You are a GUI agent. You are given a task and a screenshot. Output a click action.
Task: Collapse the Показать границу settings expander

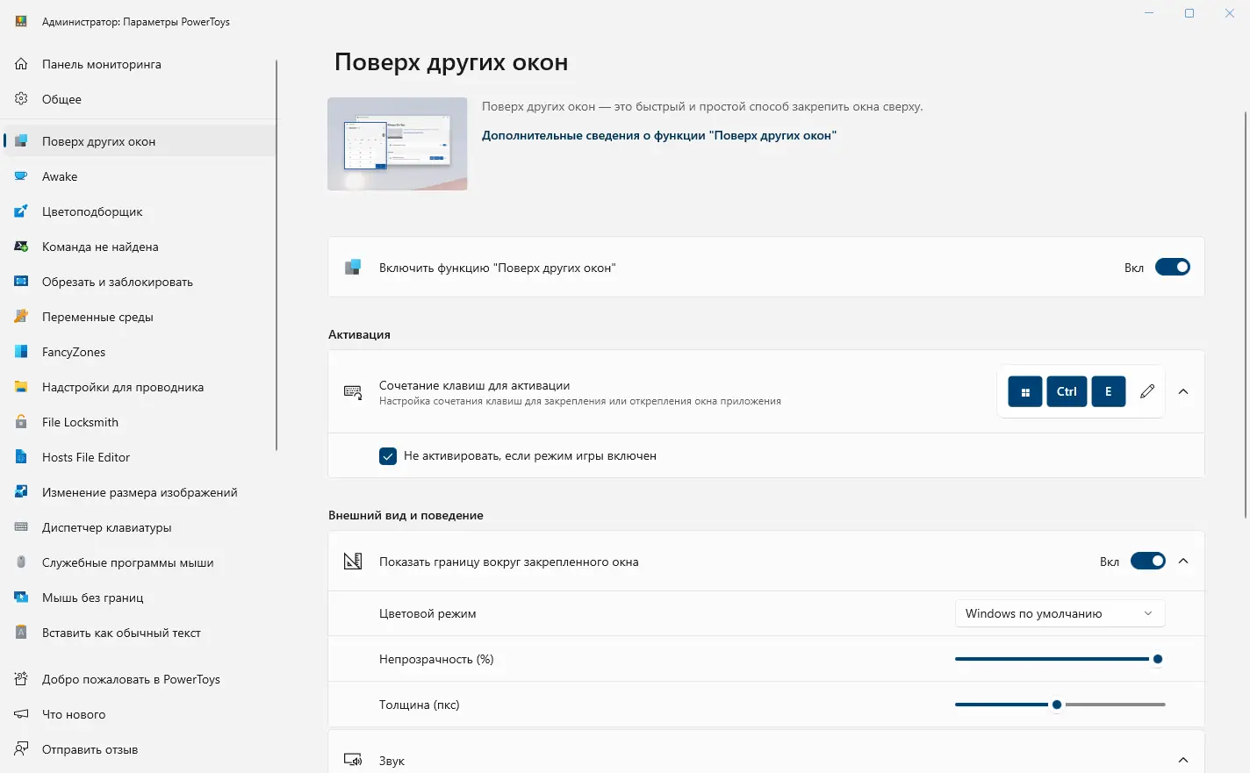pos(1183,562)
